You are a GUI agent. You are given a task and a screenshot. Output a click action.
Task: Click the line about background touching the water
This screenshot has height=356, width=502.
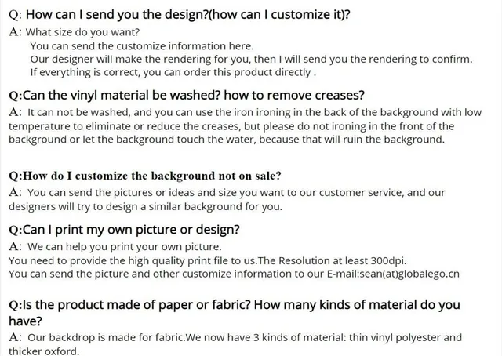point(227,140)
